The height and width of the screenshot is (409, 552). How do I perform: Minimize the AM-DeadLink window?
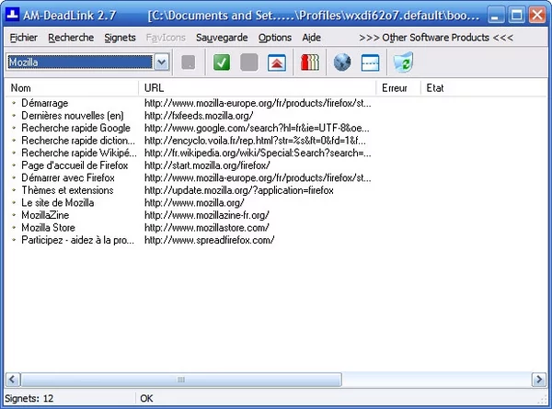495,15
